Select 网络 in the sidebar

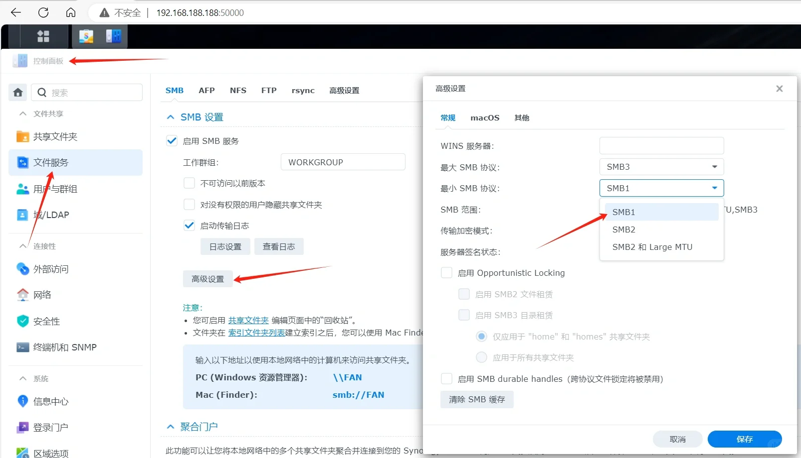(42, 294)
